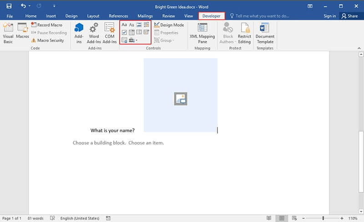Image resolution: width=364 pixels, height=222 pixels.
Task: Insert a Check Box Content Control
Action: coord(124,32)
